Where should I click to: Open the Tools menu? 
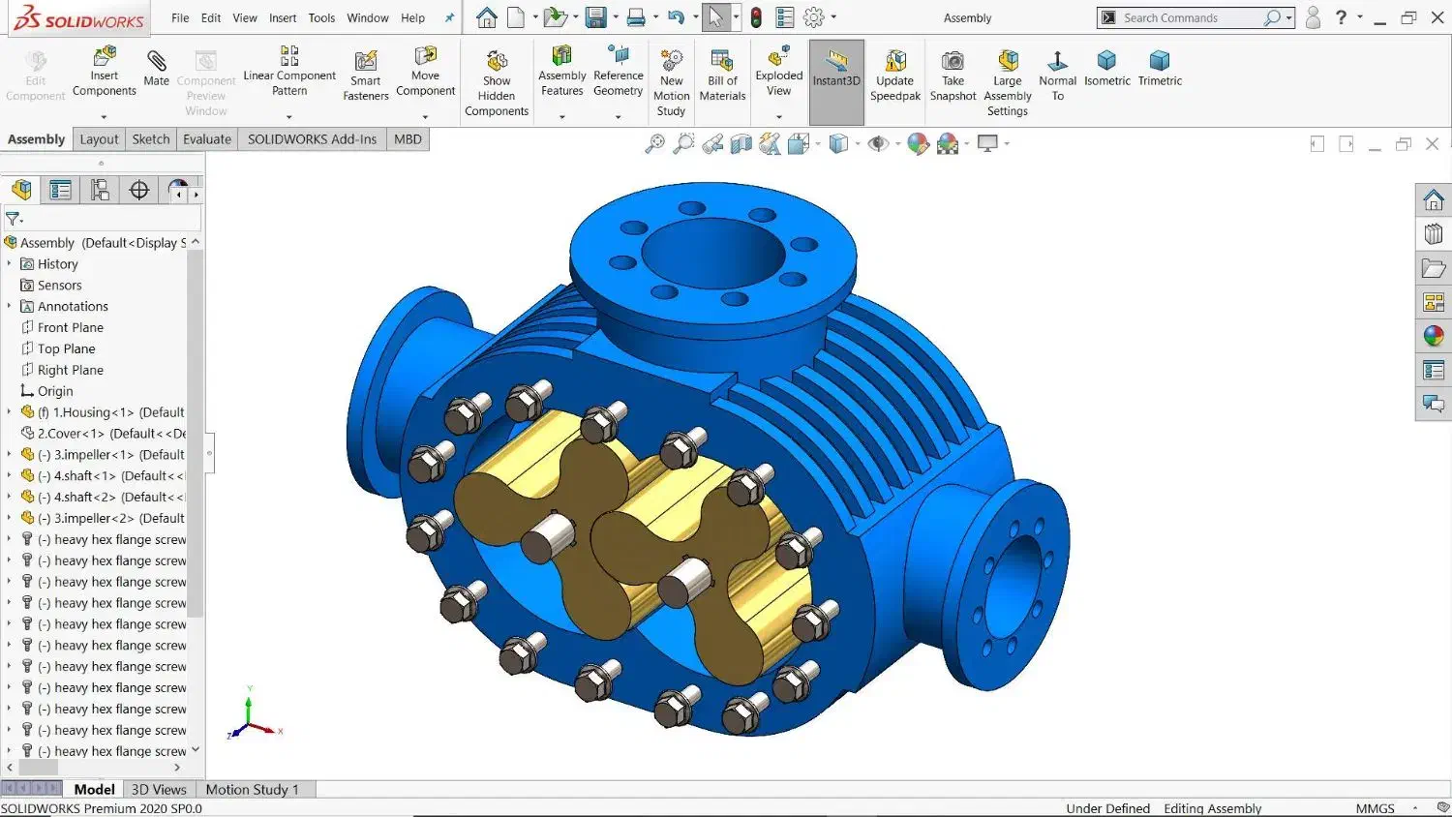321,18
